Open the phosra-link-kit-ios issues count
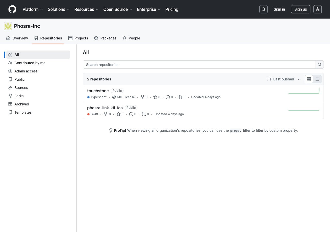The image size is (330, 232). pyautogui.click(x=133, y=114)
